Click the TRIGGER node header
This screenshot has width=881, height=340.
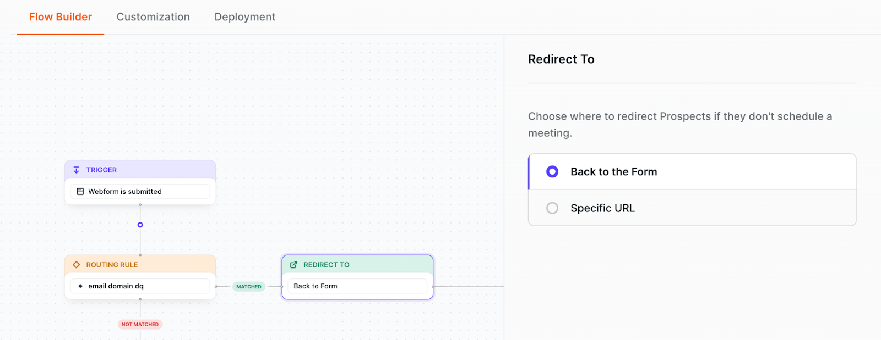click(140, 170)
